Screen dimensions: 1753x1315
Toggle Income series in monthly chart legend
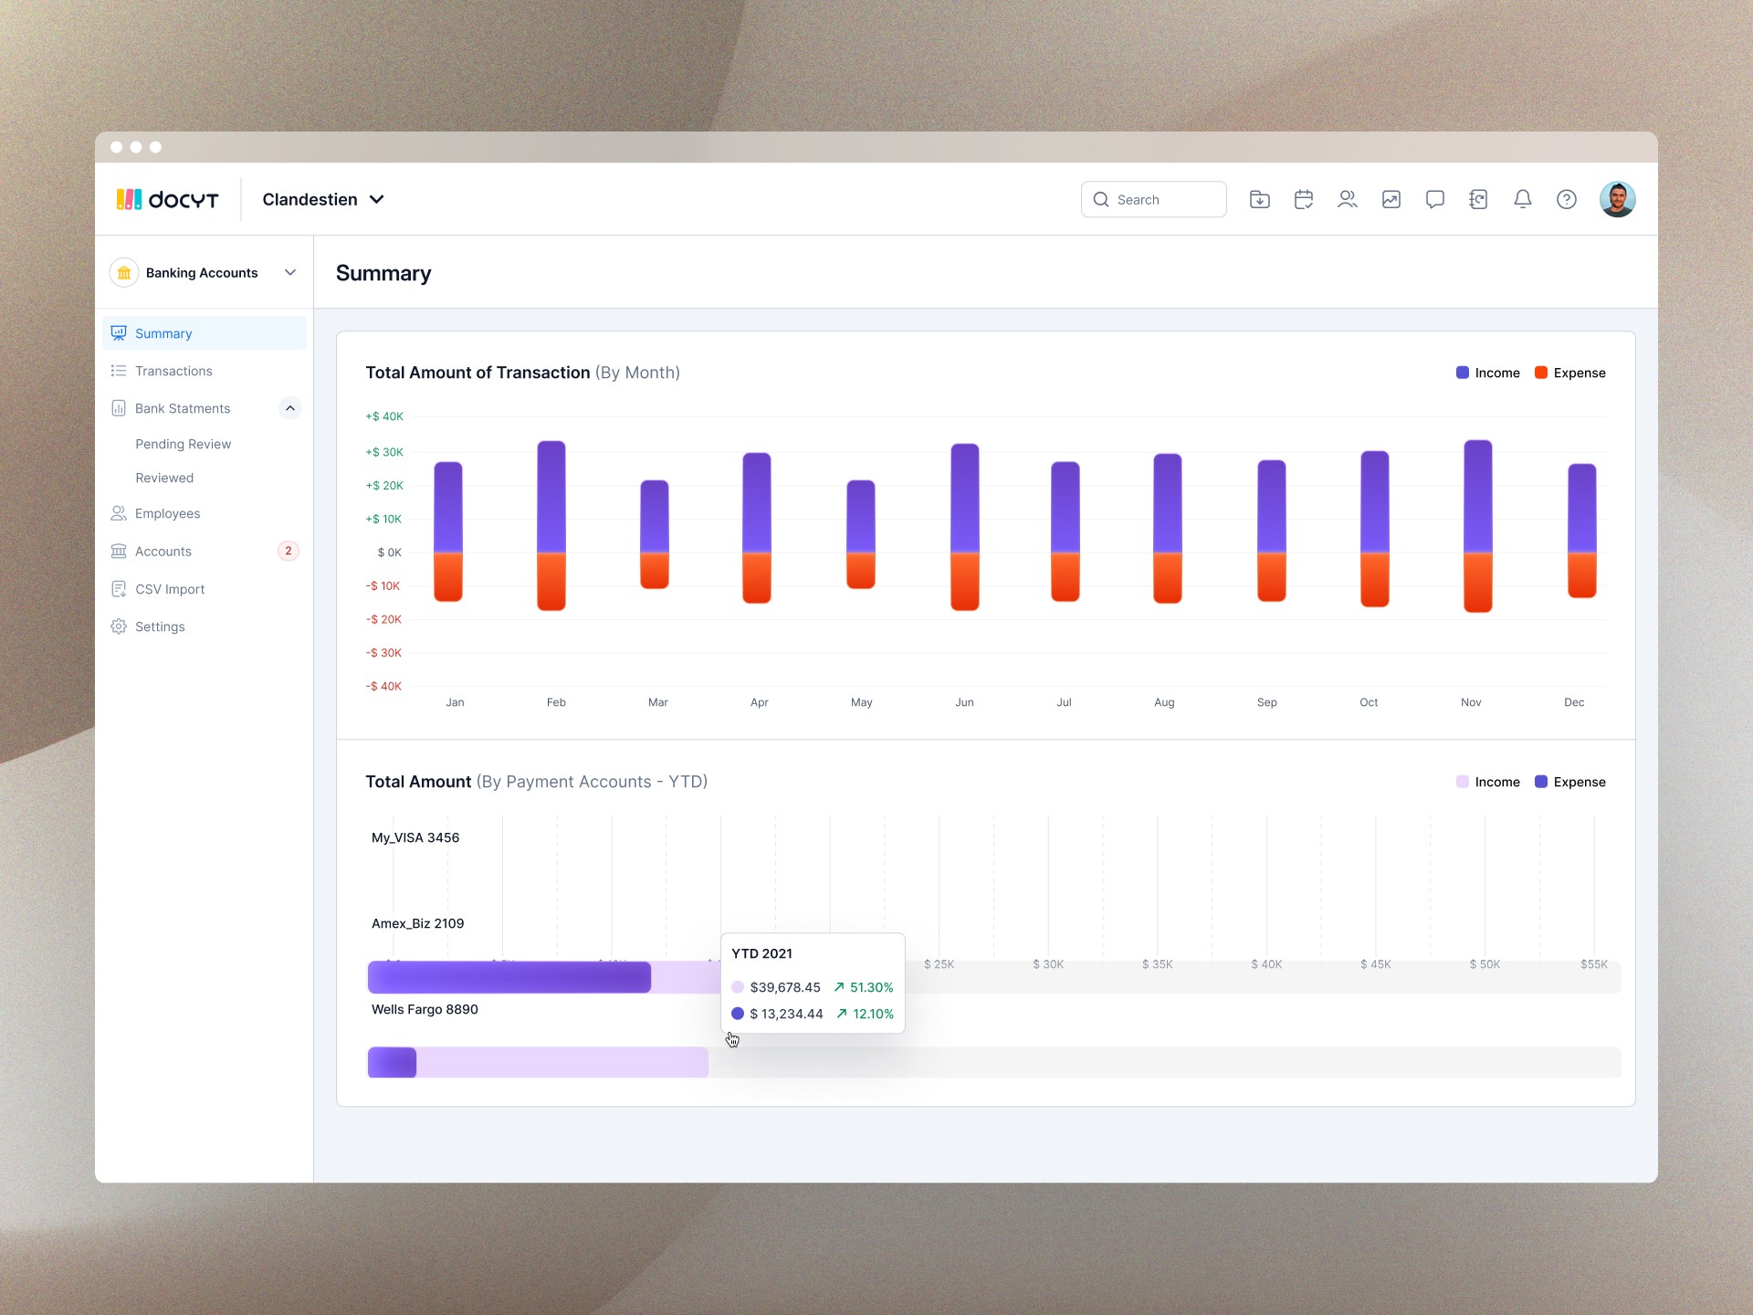click(1488, 373)
